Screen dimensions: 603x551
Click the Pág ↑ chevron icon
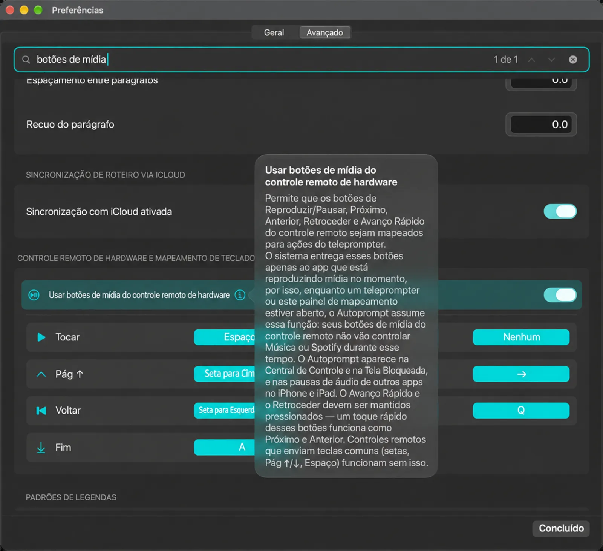click(41, 374)
